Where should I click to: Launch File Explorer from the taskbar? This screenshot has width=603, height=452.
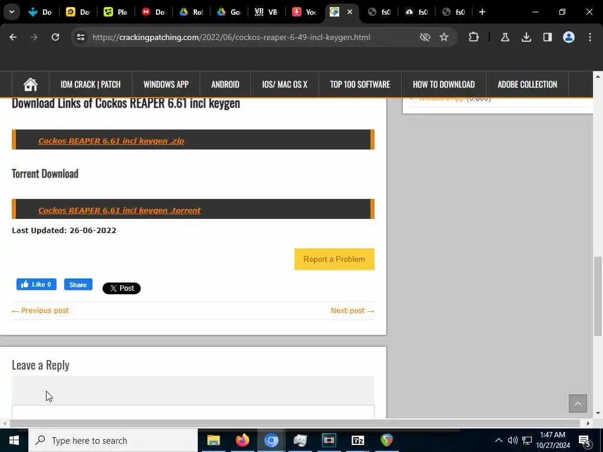(x=213, y=440)
